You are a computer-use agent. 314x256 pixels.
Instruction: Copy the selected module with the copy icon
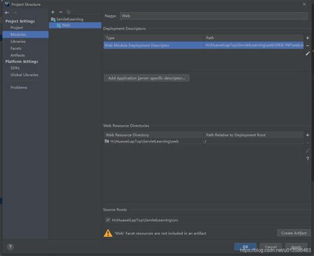coord(68,12)
